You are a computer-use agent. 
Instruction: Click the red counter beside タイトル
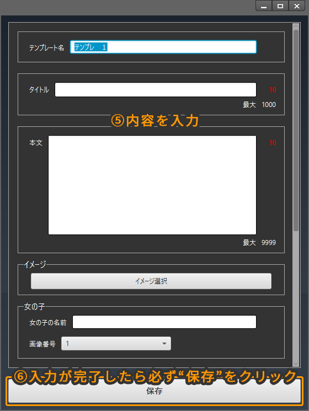(273, 90)
